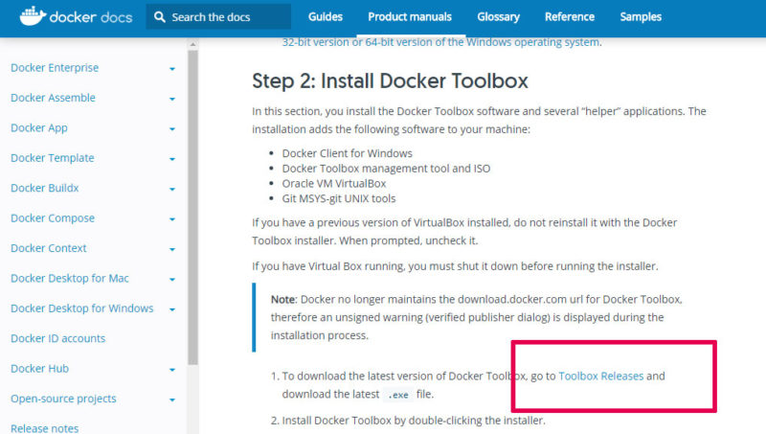Open the Docker App sidebar link

click(x=39, y=128)
